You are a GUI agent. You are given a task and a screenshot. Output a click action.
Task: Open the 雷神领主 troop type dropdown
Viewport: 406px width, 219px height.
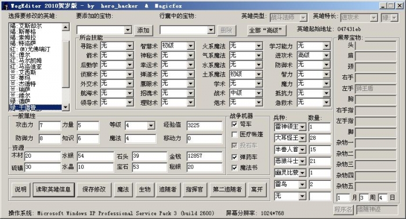[302, 127]
